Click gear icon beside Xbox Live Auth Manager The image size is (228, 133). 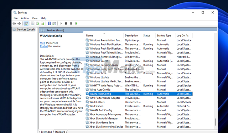[87, 118]
